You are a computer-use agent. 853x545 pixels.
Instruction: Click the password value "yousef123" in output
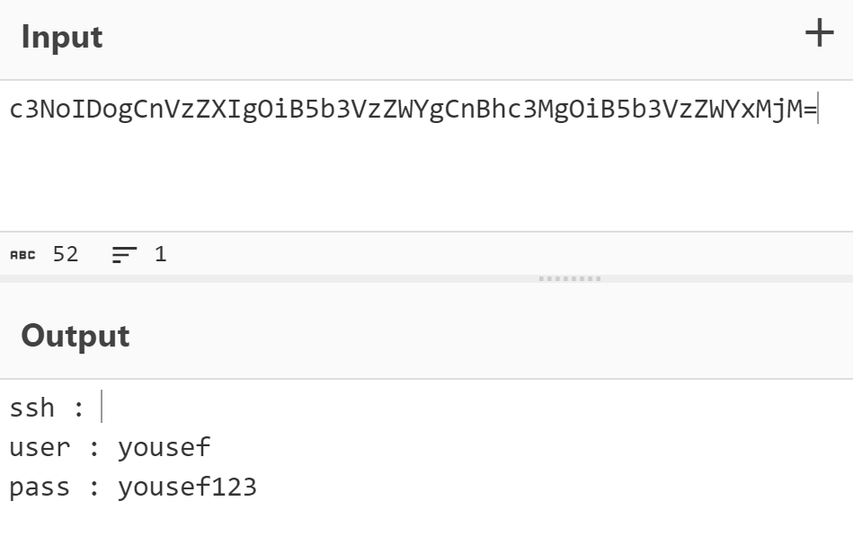pyautogui.click(x=187, y=488)
